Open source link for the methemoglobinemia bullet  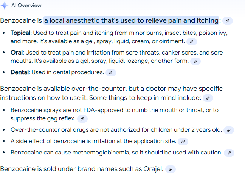click(229, 153)
